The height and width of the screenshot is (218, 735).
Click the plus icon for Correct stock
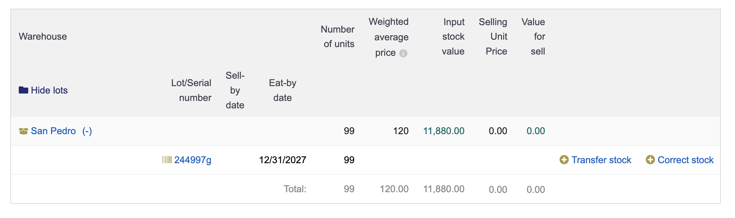[x=650, y=160]
